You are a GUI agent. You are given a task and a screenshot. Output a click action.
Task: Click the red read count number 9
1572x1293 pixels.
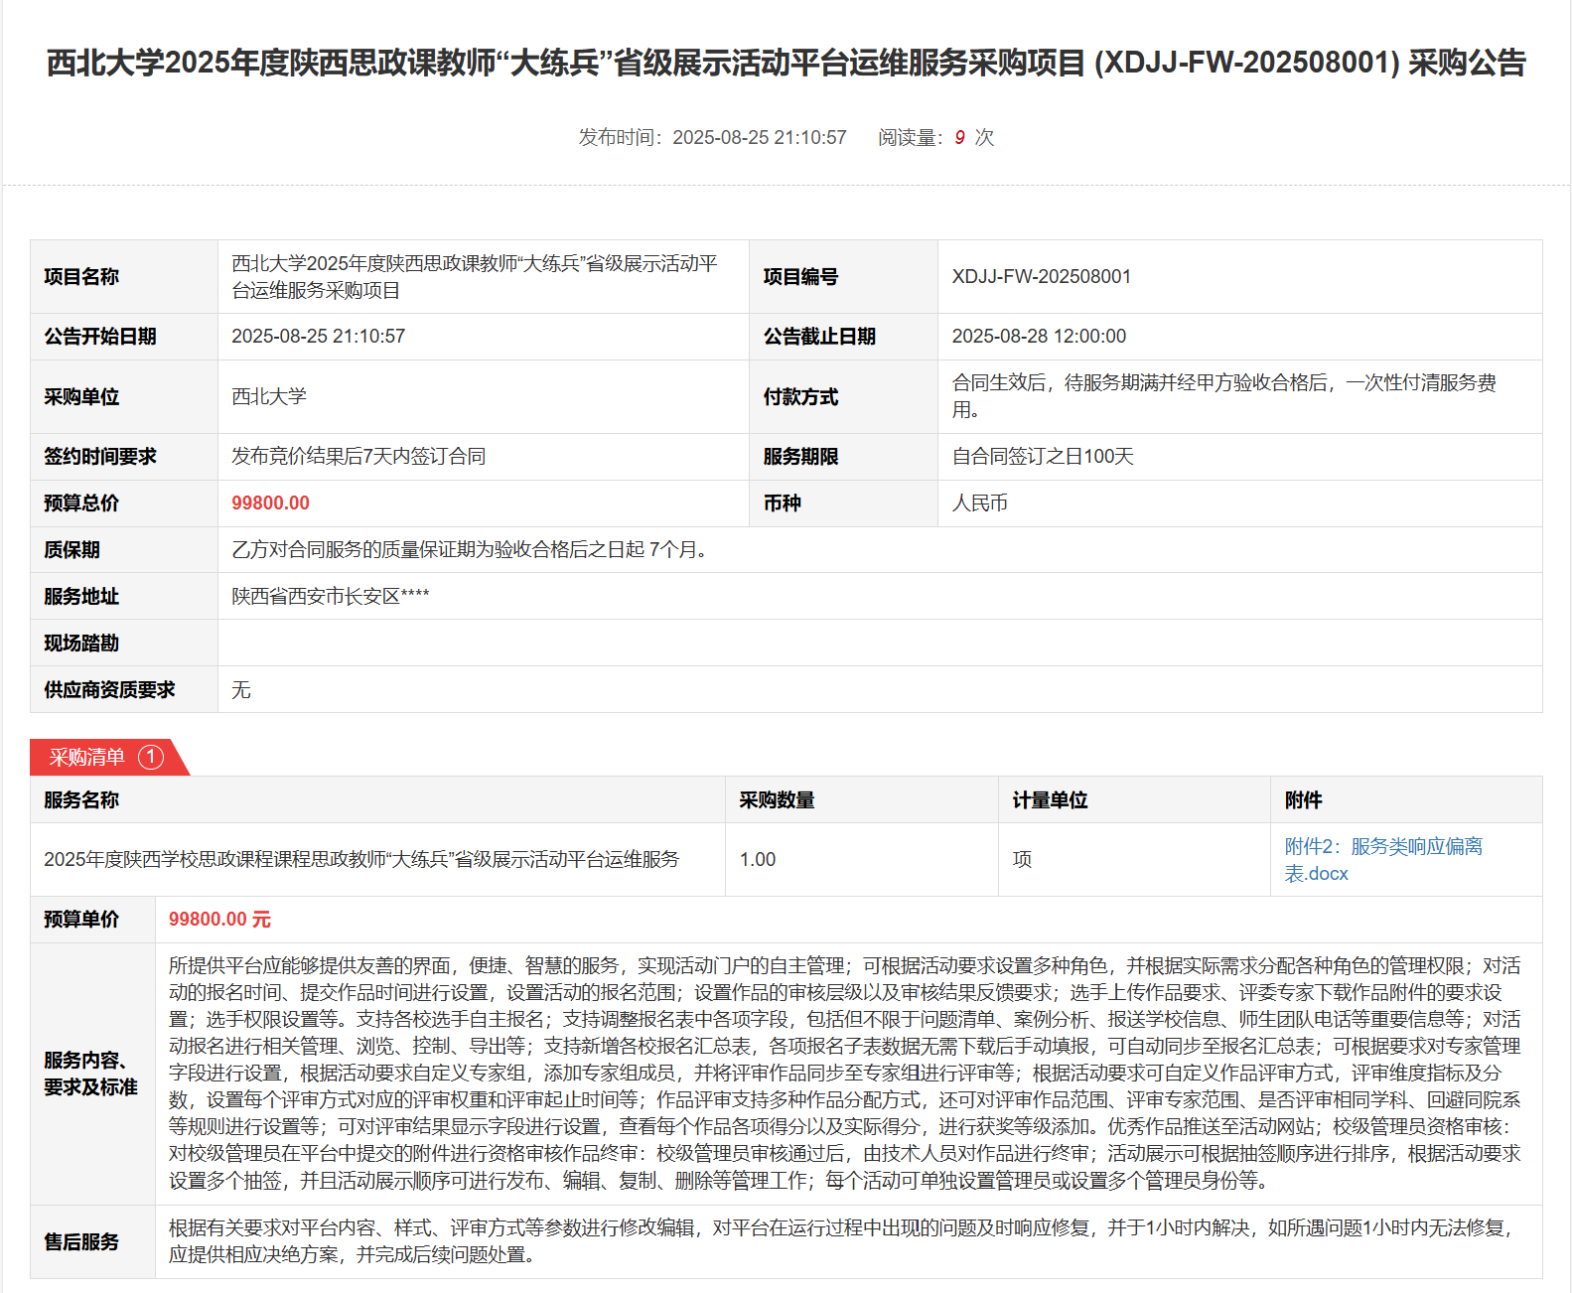[959, 138]
